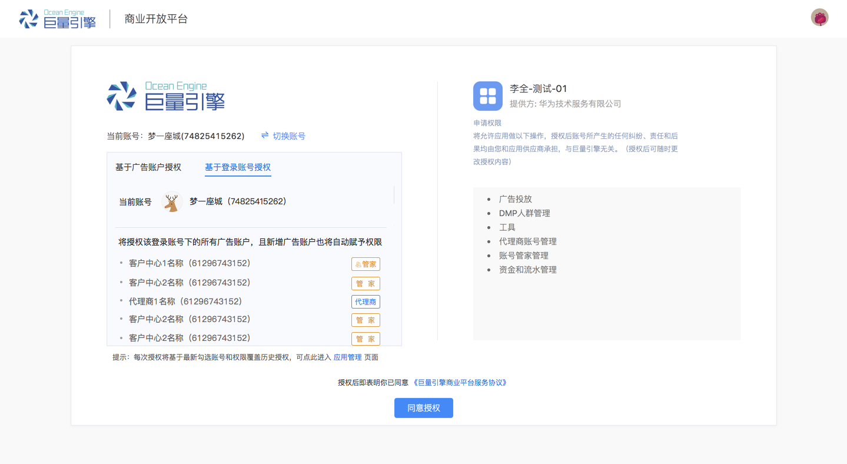Click the 同意授权 button
The height and width of the screenshot is (464, 847).
[424, 408]
